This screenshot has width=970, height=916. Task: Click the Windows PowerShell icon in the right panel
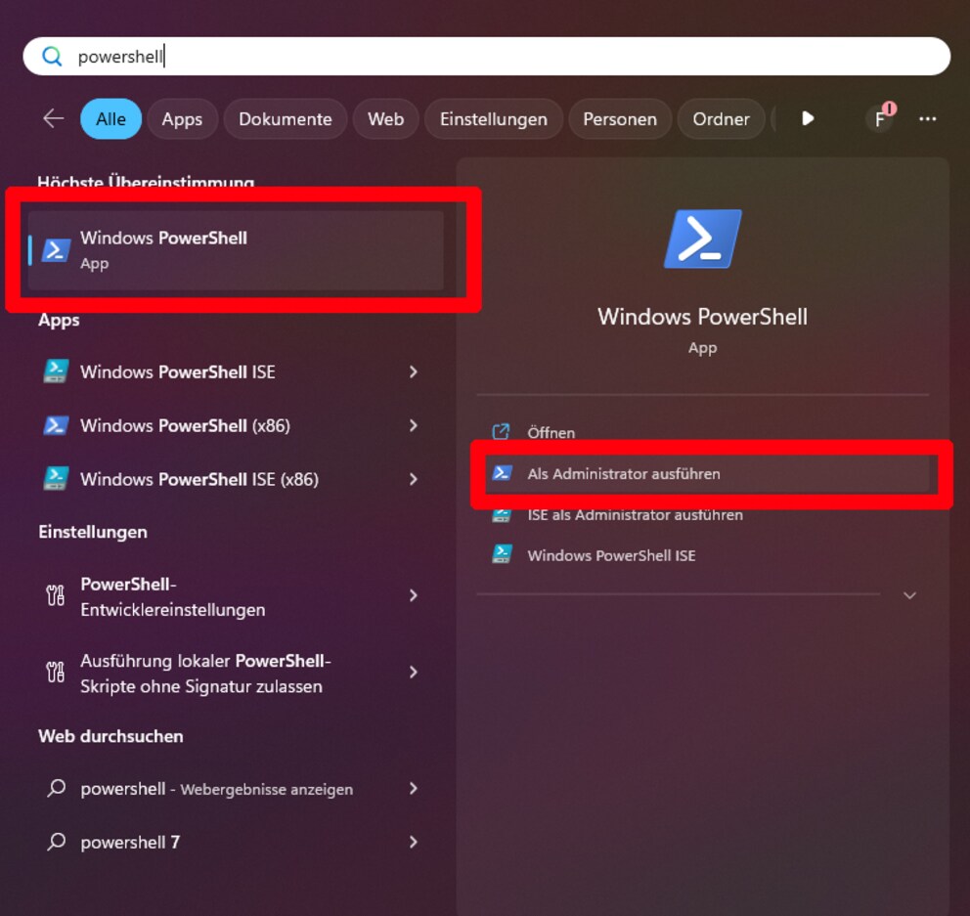point(702,238)
